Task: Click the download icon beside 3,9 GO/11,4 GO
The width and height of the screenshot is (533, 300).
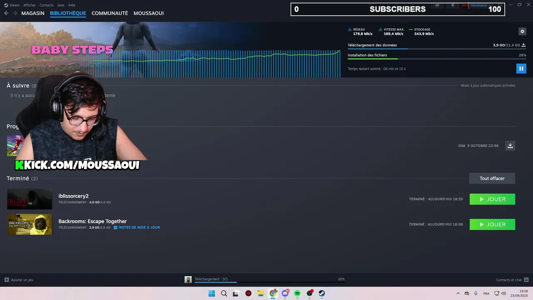Action: (523, 45)
